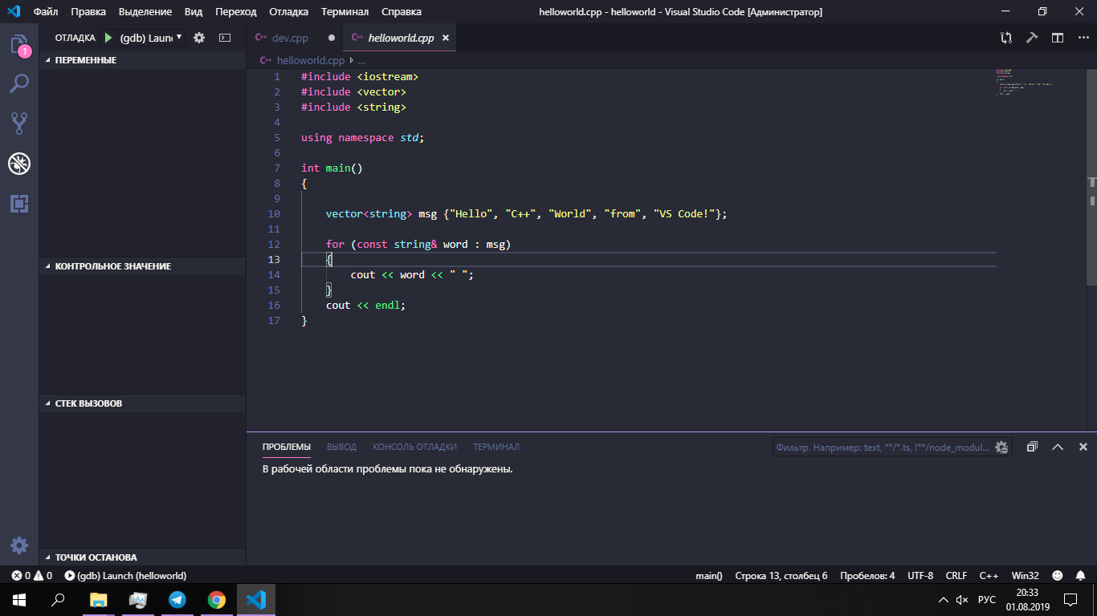Close the bottom panel
Viewport: 1097px width, 616px height.
pyautogui.click(x=1083, y=447)
